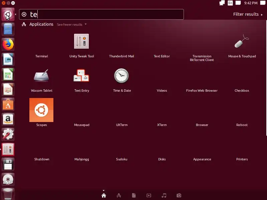Open Time & Date clock icon
Viewport: 267px width, 200px height.
tap(121, 76)
